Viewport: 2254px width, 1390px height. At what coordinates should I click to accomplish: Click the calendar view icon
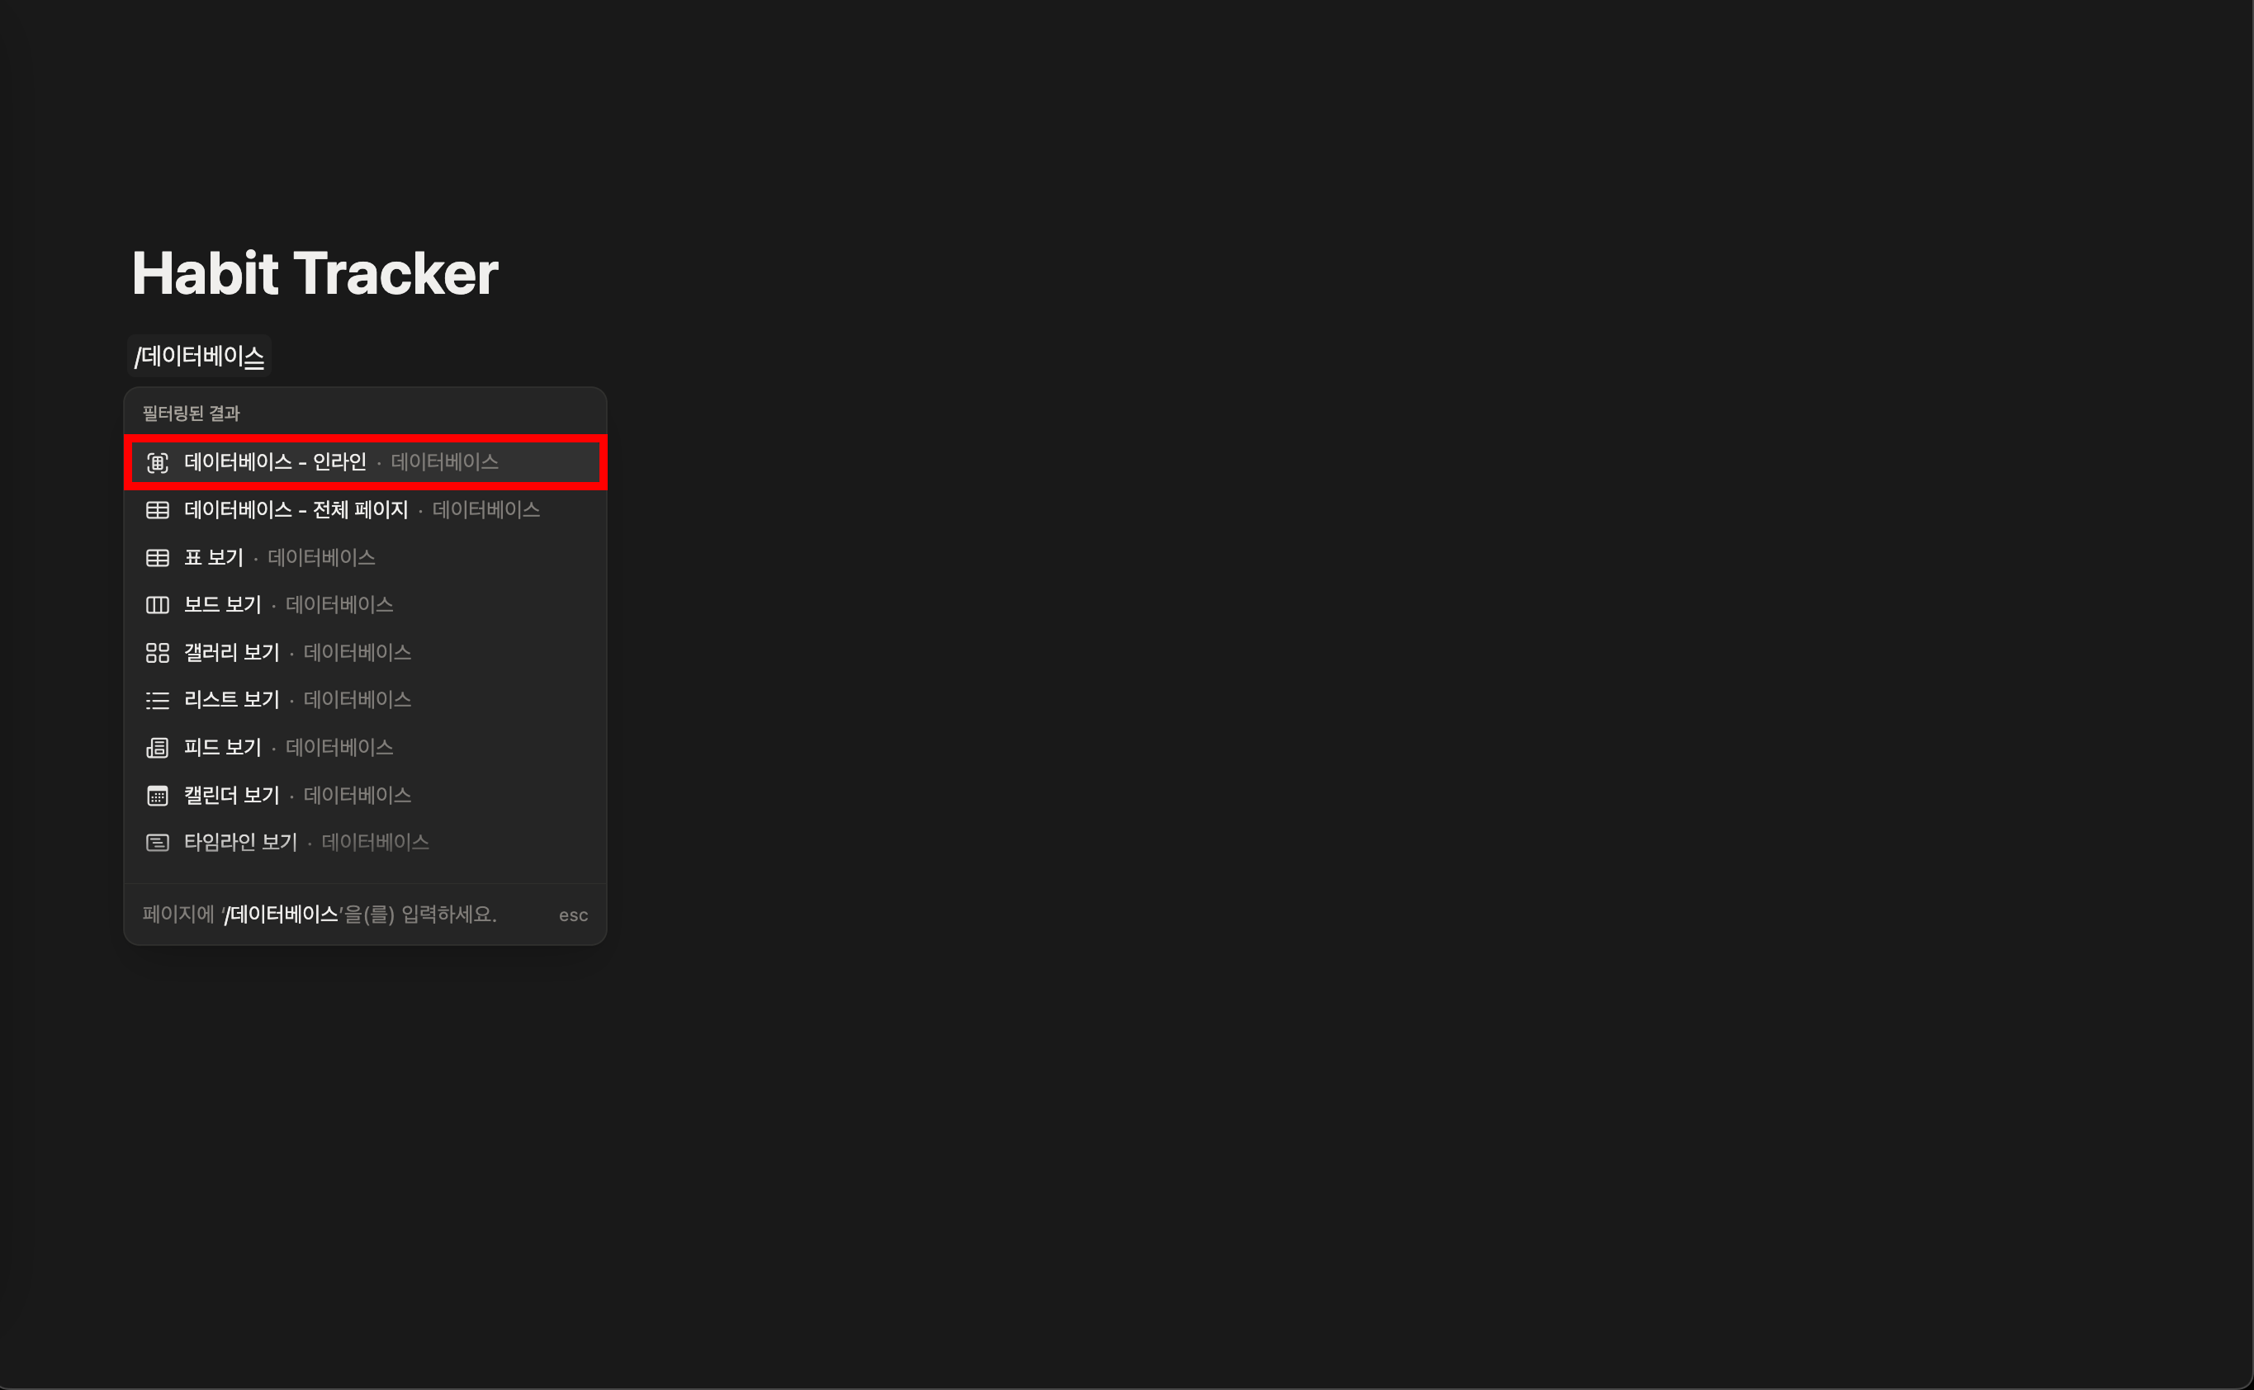pyautogui.click(x=157, y=797)
